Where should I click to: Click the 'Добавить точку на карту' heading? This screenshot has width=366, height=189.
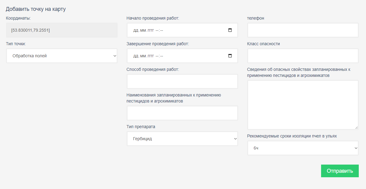tap(36, 9)
